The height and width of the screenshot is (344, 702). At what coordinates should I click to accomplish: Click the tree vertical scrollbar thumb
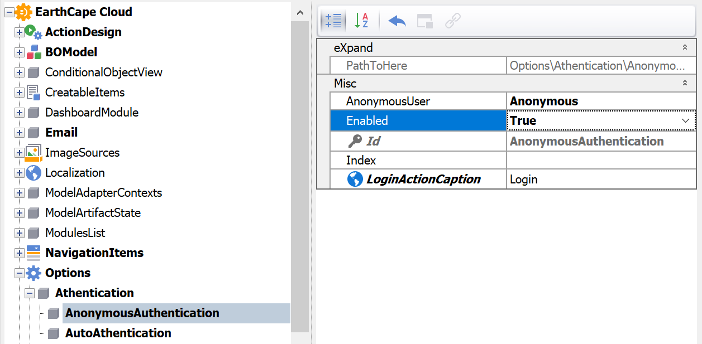pyautogui.click(x=300, y=176)
